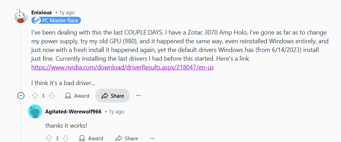341x142 pixels.
Task: Share the Enixious comment
Action: coord(112,96)
